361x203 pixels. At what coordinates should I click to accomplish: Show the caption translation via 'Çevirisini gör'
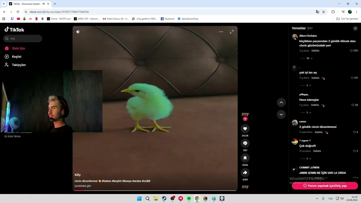tap(83, 186)
